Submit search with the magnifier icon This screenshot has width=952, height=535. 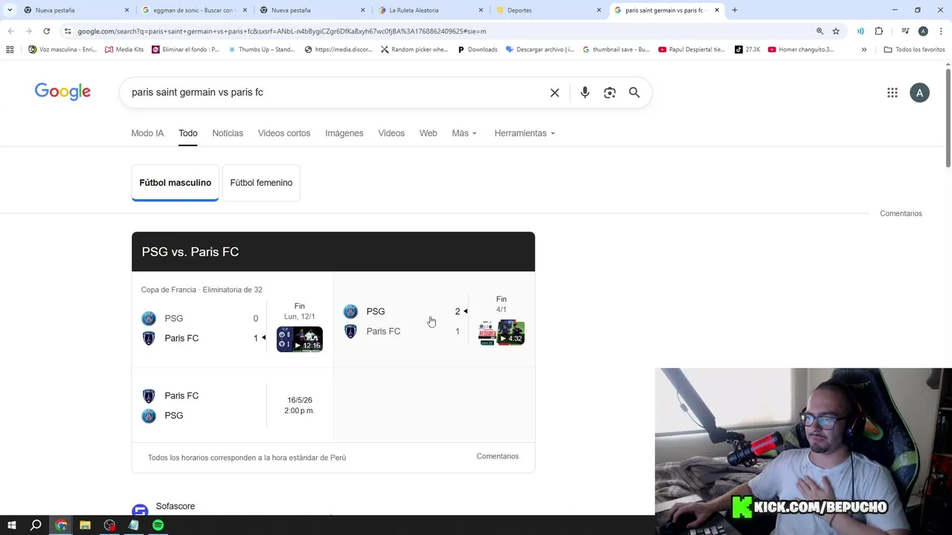click(x=634, y=93)
